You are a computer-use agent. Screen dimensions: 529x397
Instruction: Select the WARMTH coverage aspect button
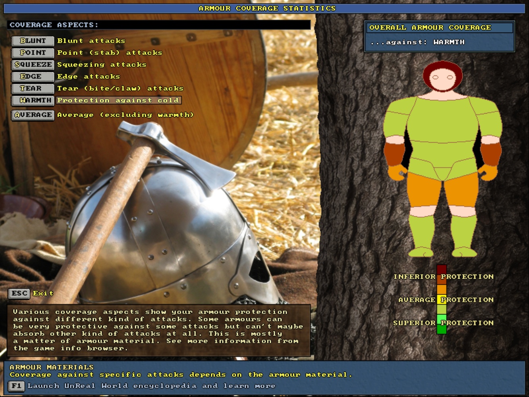point(33,100)
